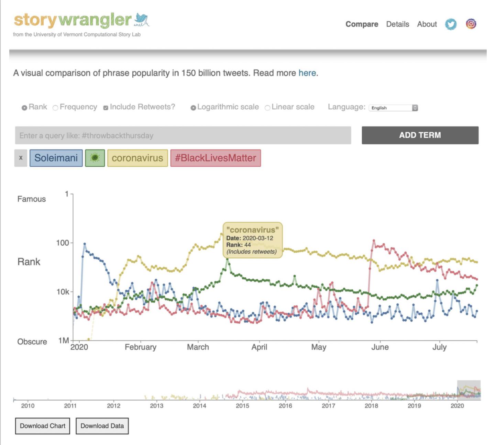Open the Instagram icon link
Screen dimensions: 495x445
(x=471, y=24)
